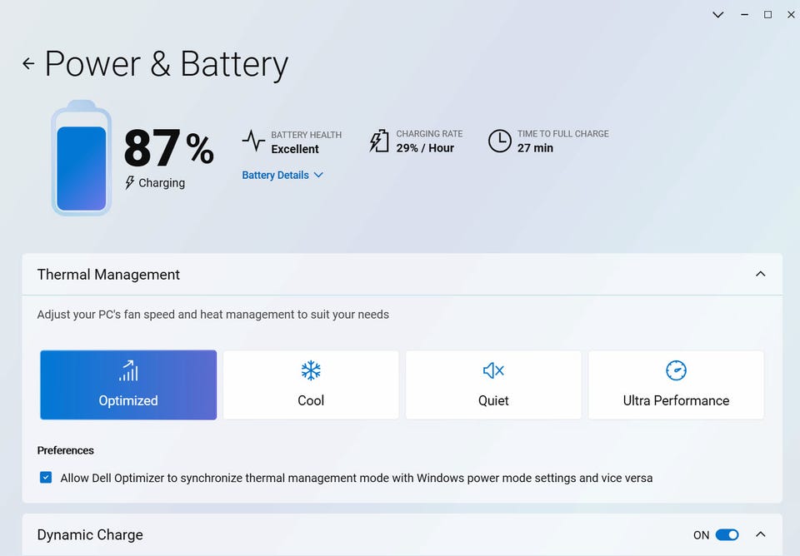Select the Cool thermal mode
The width and height of the screenshot is (800, 556).
point(311,385)
